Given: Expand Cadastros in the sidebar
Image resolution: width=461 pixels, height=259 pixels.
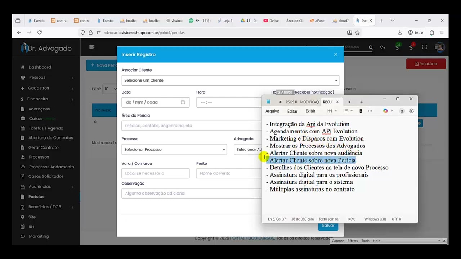Looking at the screenshot, I should [47, 88].
